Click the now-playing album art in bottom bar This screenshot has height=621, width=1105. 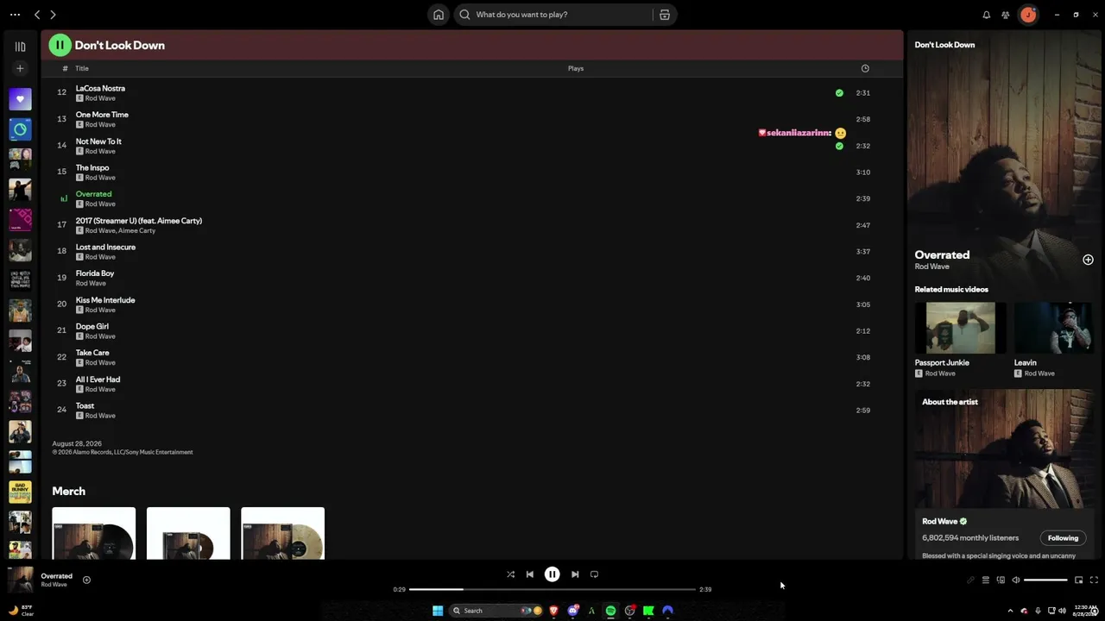click(20, 580)
